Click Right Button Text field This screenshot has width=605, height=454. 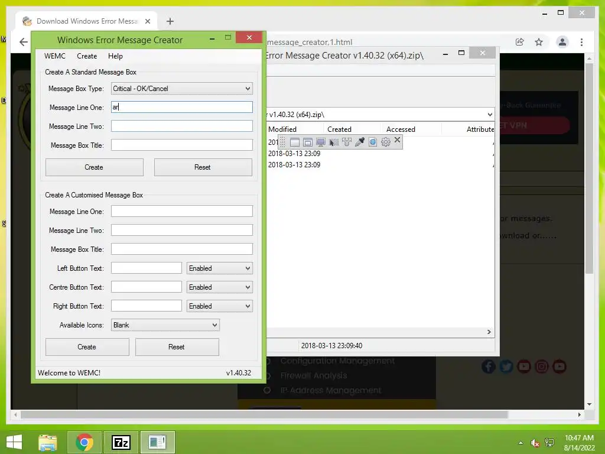[147, 306]
